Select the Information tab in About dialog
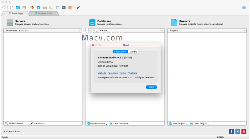Screen dimensions: 250x139 (120, 52)
